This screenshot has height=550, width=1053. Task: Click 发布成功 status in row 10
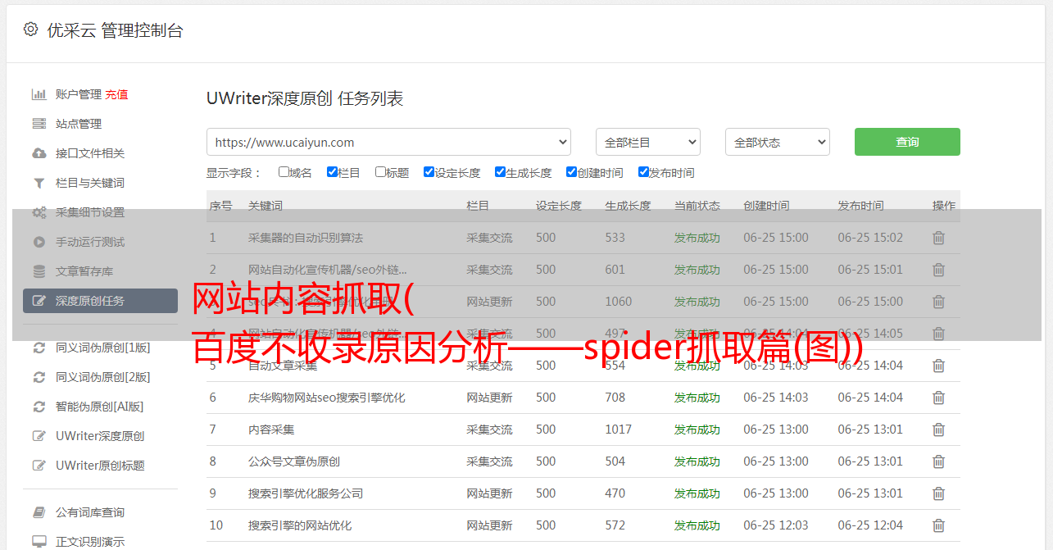[697, 525]
